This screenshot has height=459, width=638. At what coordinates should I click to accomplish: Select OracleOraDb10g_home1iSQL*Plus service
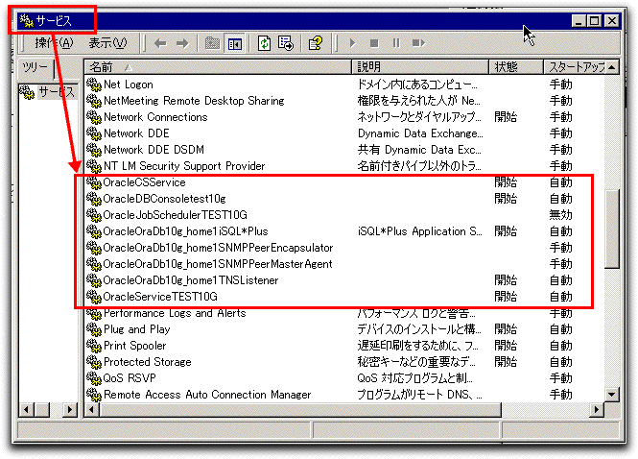(x=185, y=231)
